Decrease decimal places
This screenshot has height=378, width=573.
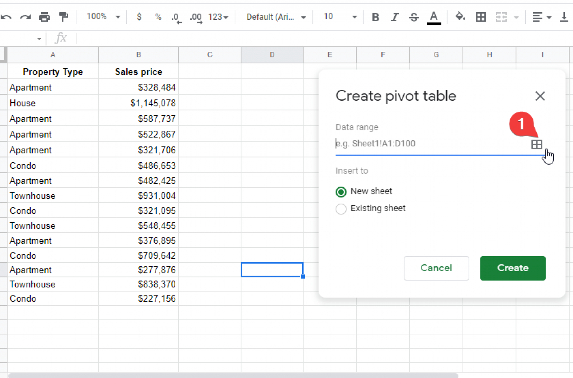click(x=176, y=18)
